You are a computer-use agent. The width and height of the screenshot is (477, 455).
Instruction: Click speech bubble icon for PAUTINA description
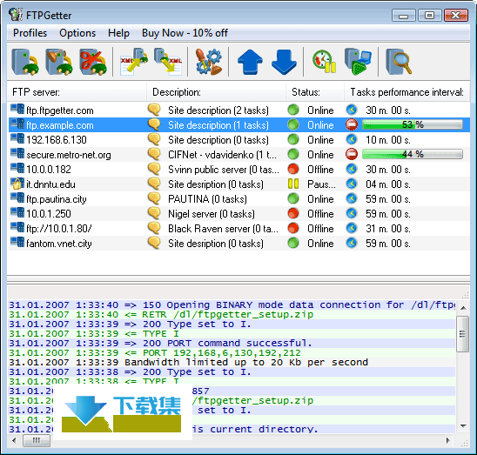point(154,198)
